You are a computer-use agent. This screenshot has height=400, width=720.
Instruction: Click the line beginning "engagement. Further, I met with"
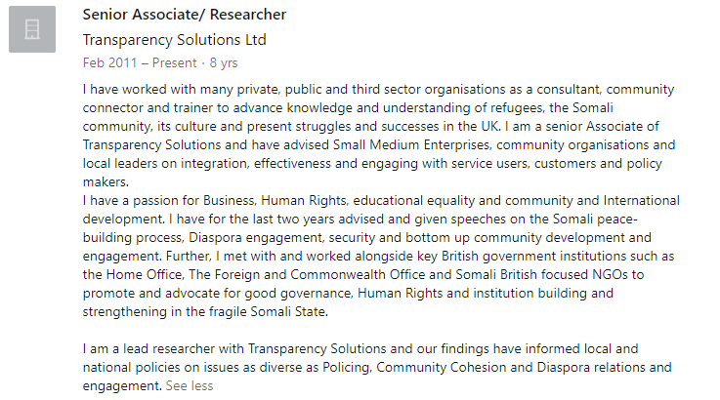point(378,256)
